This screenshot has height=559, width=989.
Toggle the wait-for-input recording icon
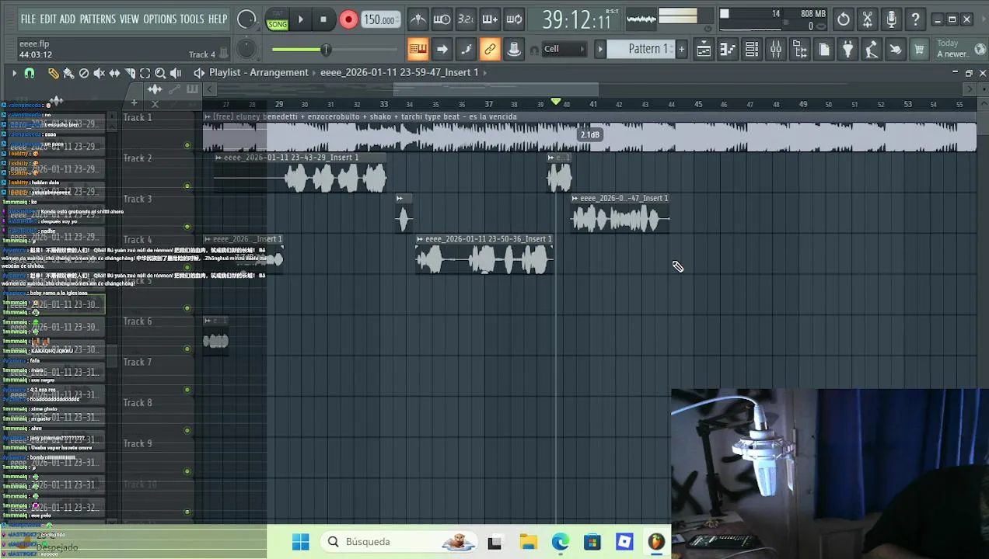point(442,19)
